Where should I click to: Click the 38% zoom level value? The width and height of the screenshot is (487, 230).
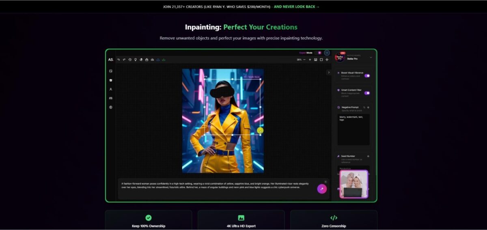click(299, 60)
